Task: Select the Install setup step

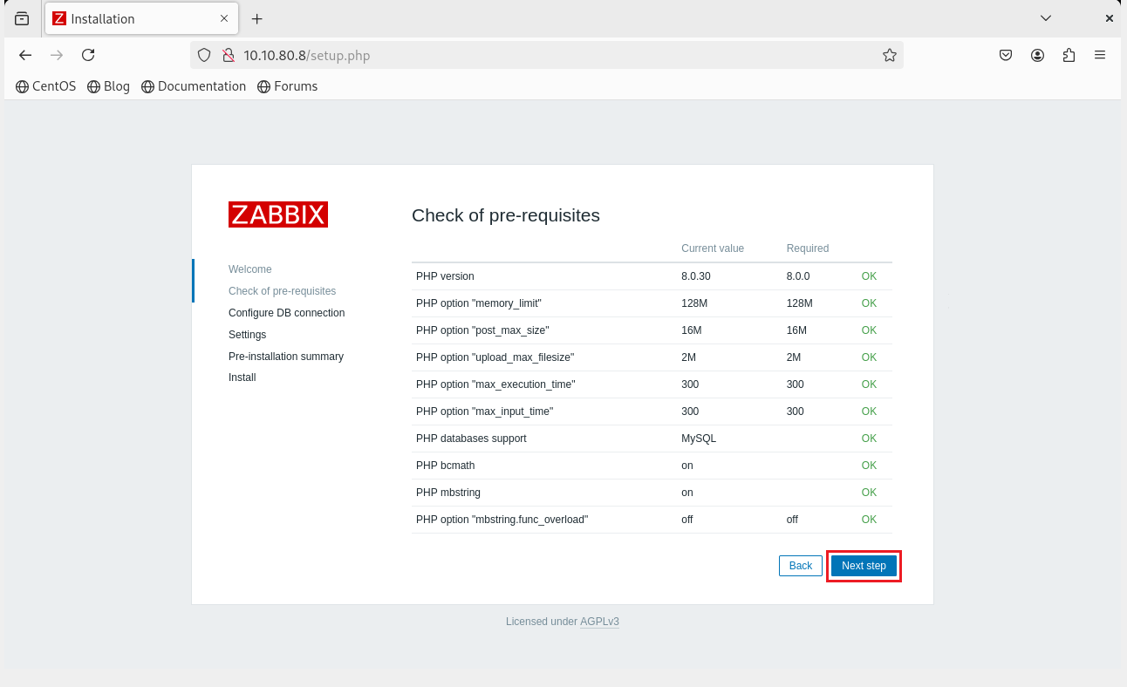Action: [242, 378]
